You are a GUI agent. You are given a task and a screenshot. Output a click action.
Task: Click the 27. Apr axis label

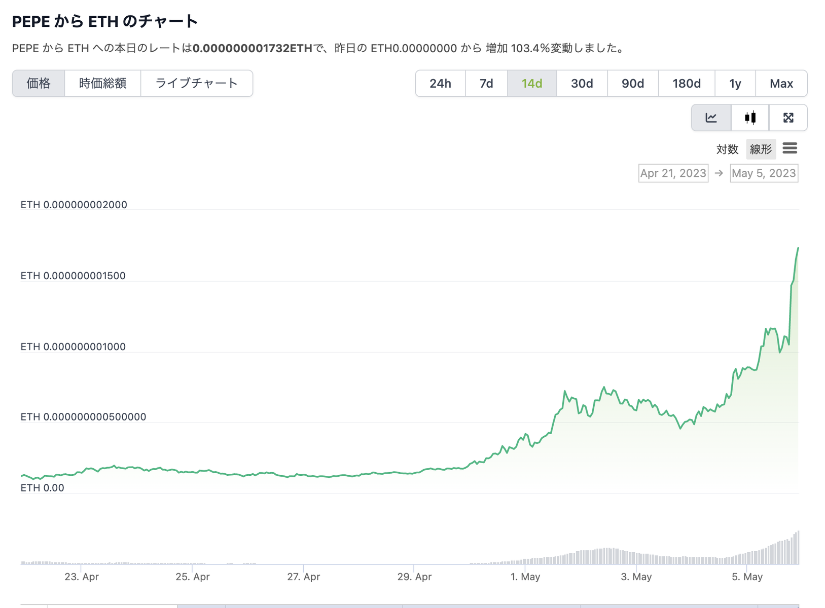coord(303,577)
